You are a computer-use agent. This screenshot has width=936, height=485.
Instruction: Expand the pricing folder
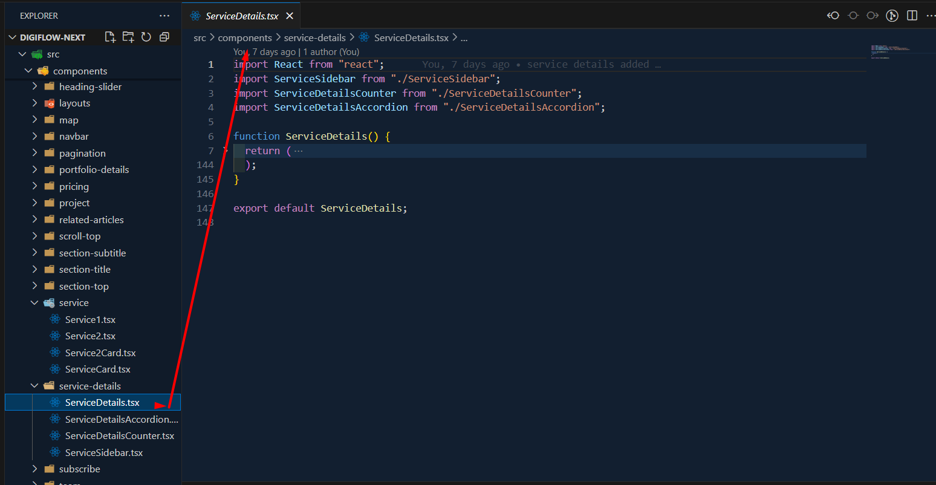tap(34, 186)
